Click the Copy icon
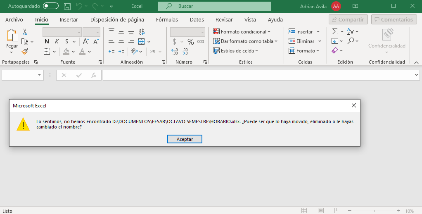Screen dimensions: 422x214 (x=25, y=42)
